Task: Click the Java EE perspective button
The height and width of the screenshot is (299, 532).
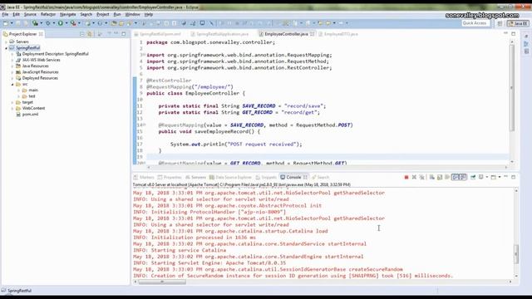Action: [x=517, y=23]
